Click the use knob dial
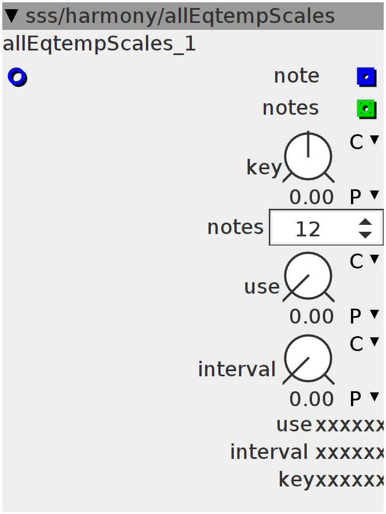Screen dimensions: 386x514 [308, 276]
